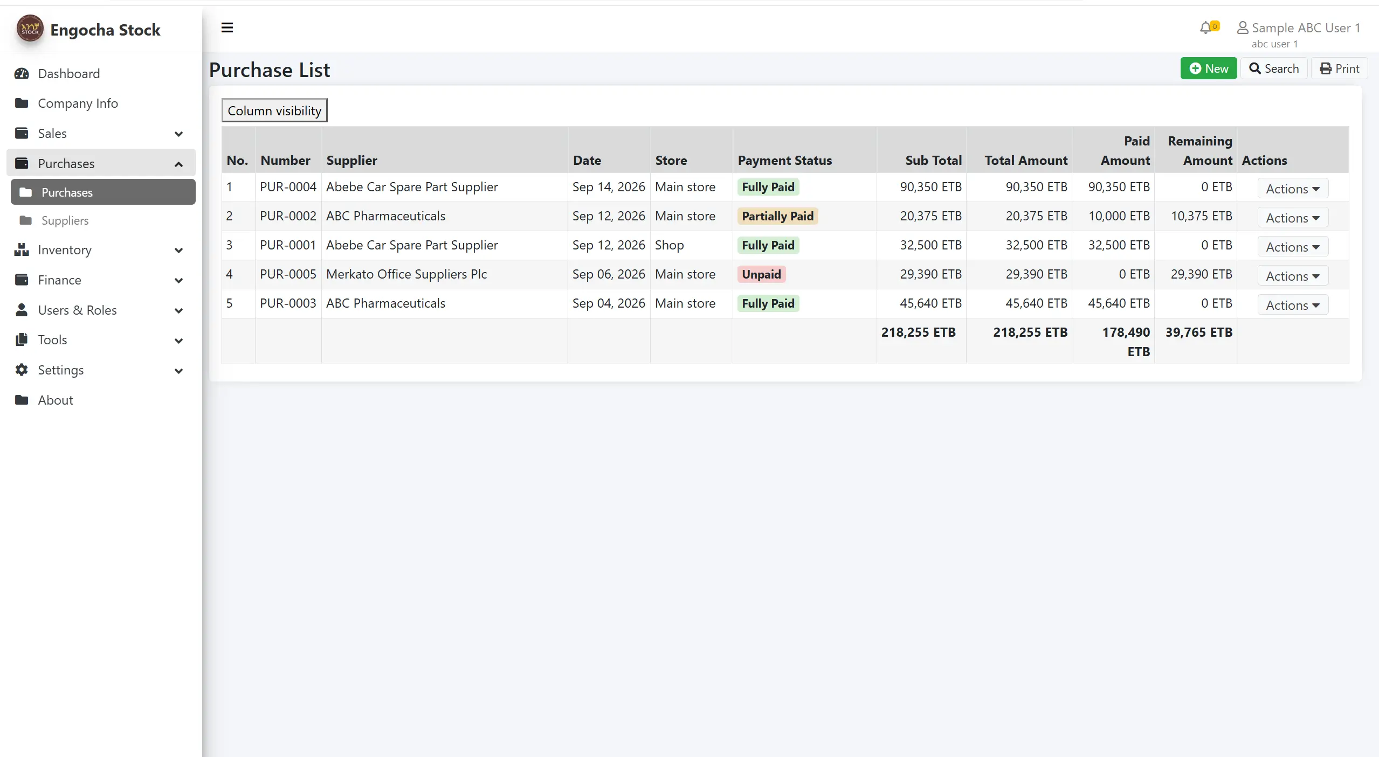Open the Column visibility button
This screenshot has width=1379, height=757.
[274, 110]
